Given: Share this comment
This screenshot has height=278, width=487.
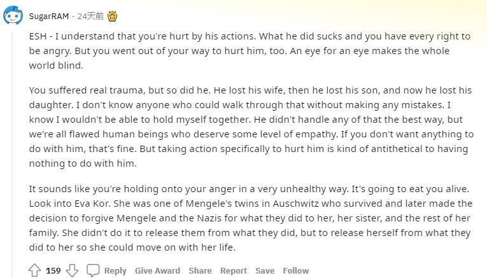Looking at the screenshot, I should 200,270.
